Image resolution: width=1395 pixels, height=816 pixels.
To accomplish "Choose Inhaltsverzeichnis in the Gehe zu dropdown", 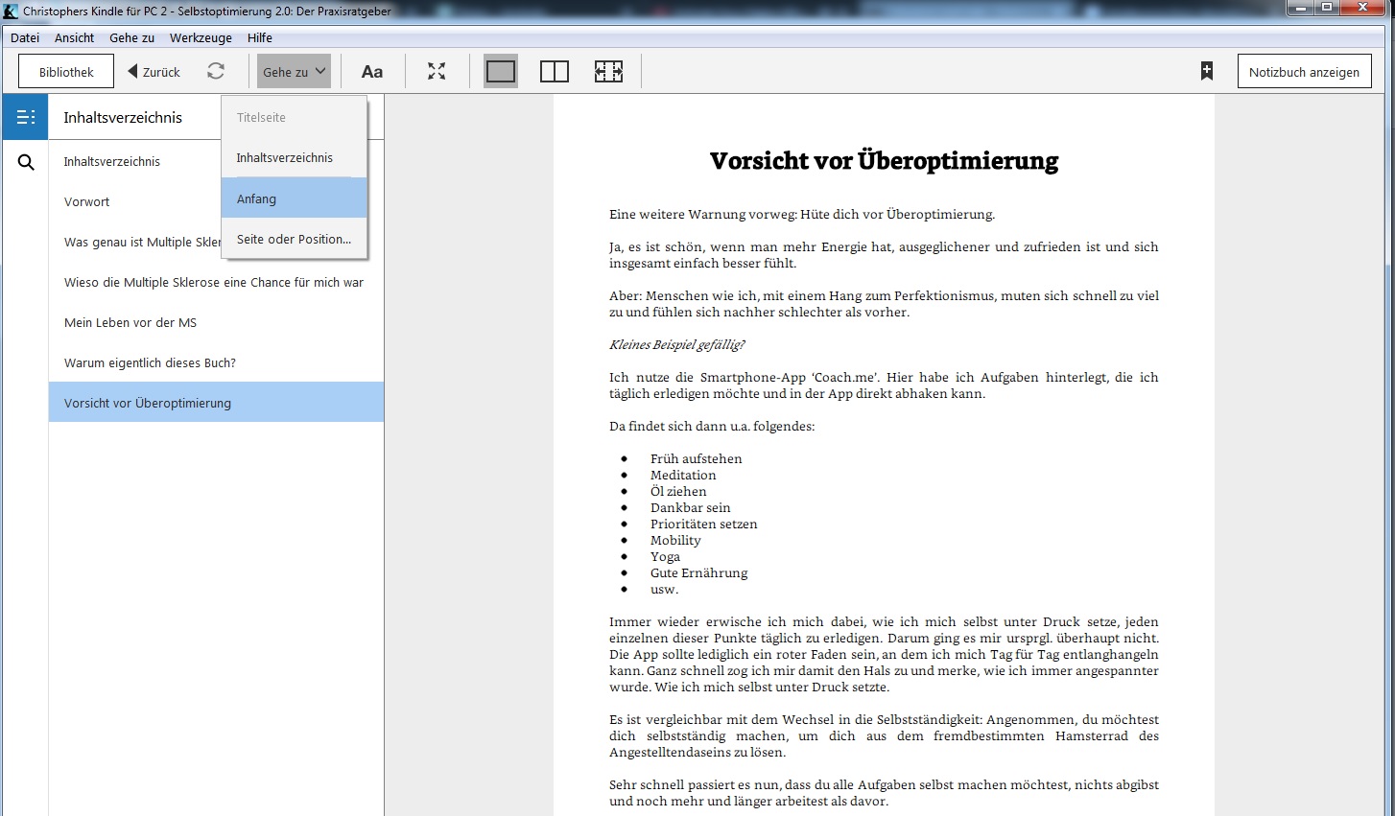I will (294, 157).
